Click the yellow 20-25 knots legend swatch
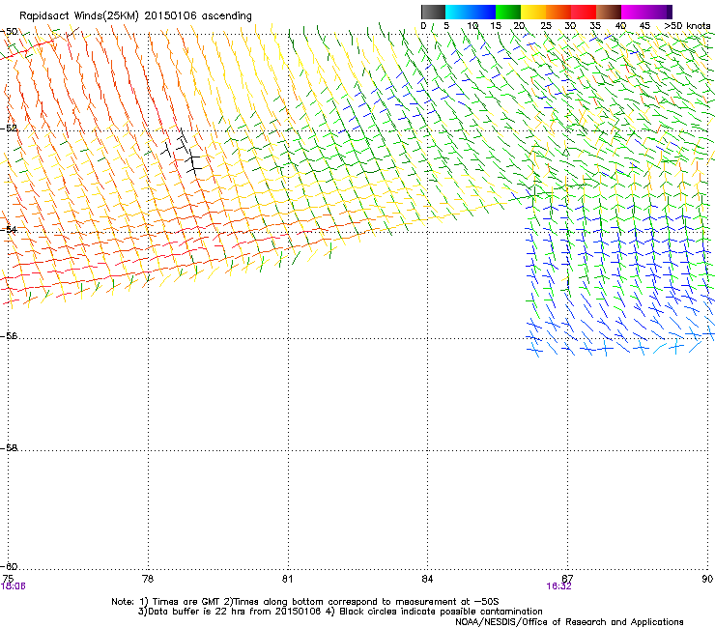Image resolution: width=715 pixels, height=628 pixels. click(x=533, y=12)
